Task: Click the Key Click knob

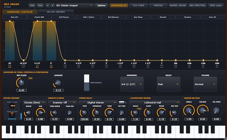Action: 22,83
